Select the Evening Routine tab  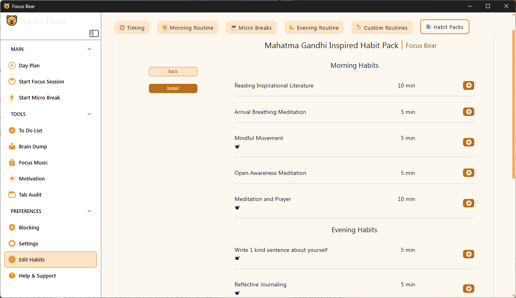click(x=314, y=28)
